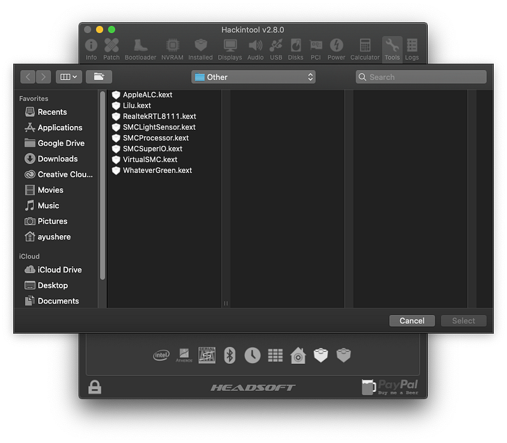
Task: Click the white brick kext icon
Action: 321,356
